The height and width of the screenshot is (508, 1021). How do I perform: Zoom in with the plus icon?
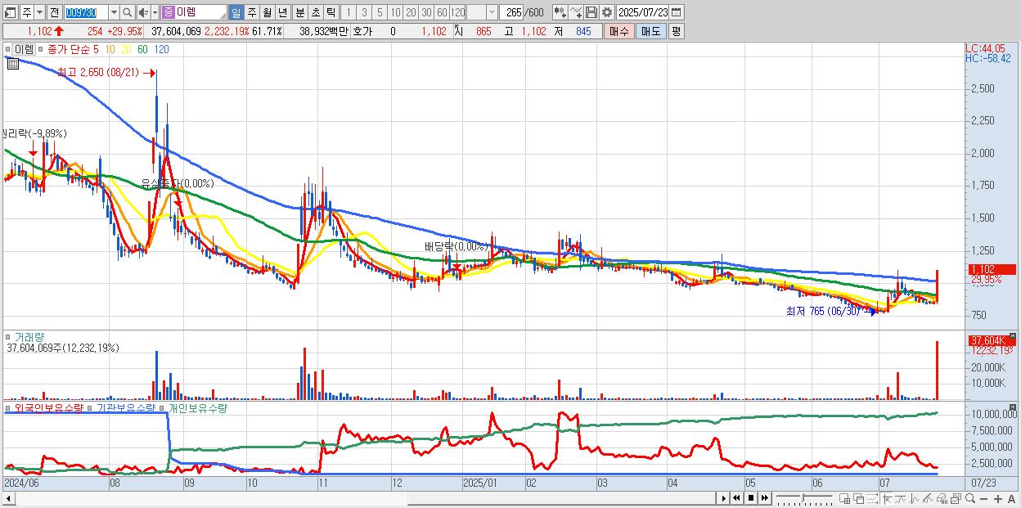click(997, 498)
